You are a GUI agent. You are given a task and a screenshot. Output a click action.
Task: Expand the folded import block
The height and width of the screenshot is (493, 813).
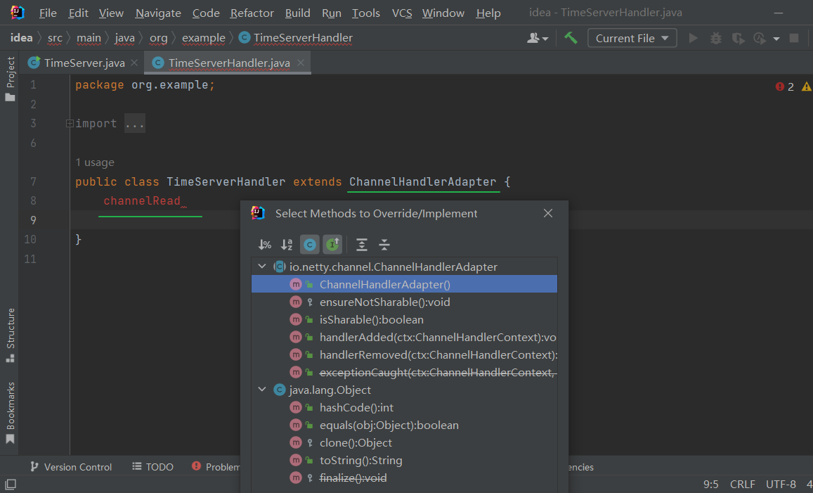coord(70,124)
